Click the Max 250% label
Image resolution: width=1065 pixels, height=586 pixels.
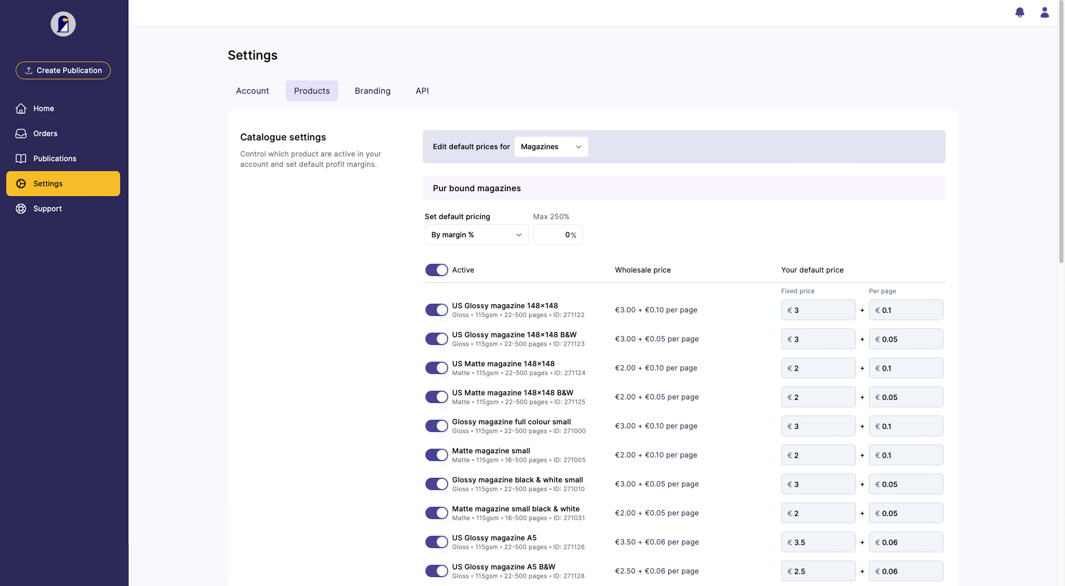[x=551, y=217]
